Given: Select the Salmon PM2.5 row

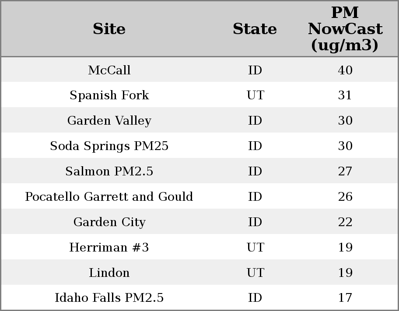Looking at the screenshot, I should tap(109, 171).
